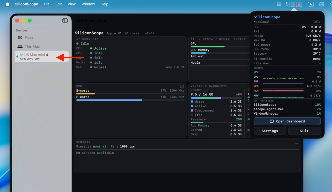Click the gray Idle status dot in AI Workload
Image resolution: width=332 pixels, height=192 pixels.
tap(77, 44)
